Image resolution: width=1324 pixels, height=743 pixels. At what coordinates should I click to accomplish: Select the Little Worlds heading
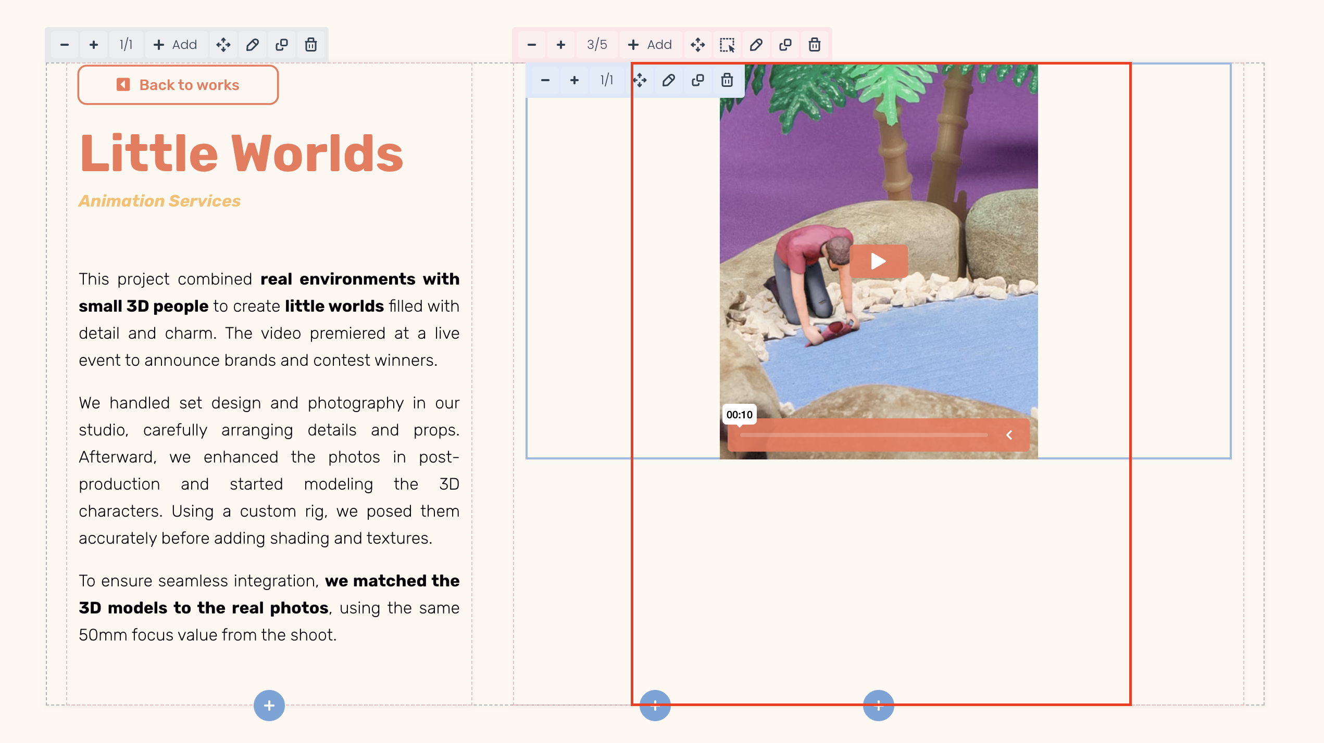[242, 153]
